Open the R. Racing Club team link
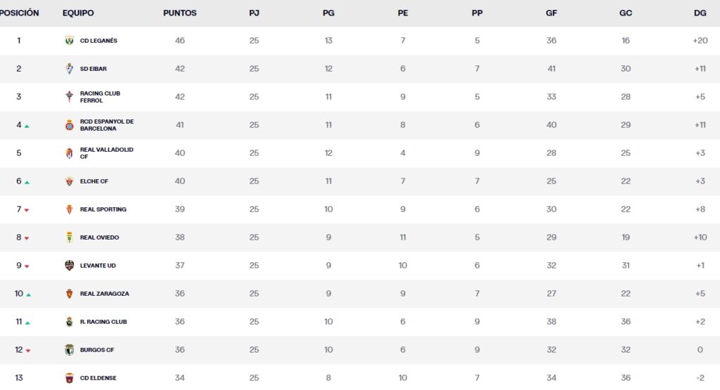This screenshot has width=720, height=390. point(103,322)
